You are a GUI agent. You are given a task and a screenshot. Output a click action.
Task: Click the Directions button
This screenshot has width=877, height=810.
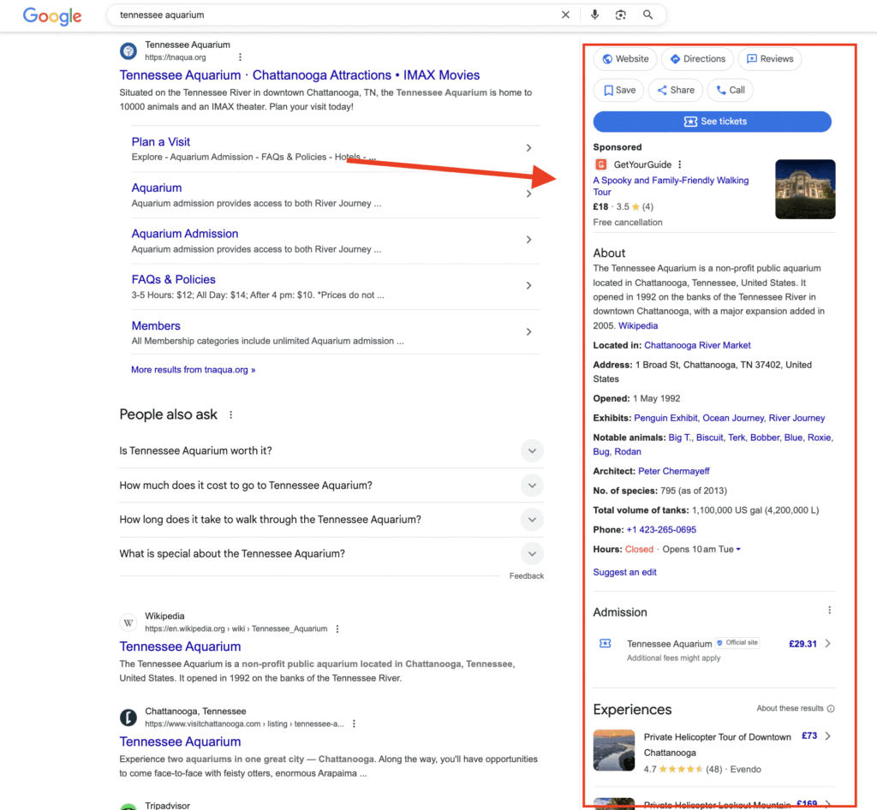pyautogui.click(x=697, y=59)
